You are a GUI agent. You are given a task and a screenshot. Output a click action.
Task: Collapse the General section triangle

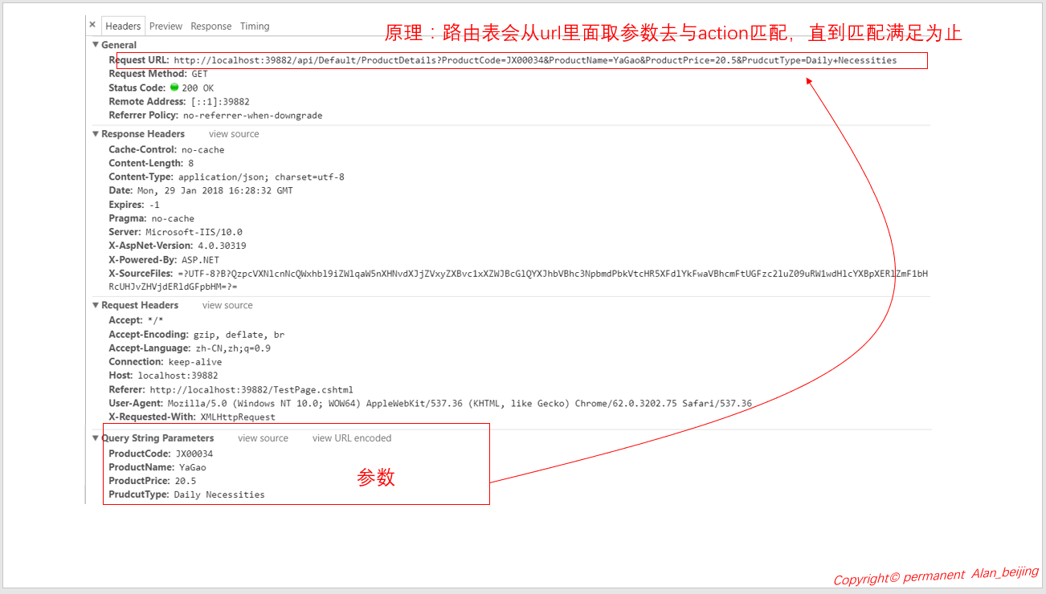[x=96, y=45]
